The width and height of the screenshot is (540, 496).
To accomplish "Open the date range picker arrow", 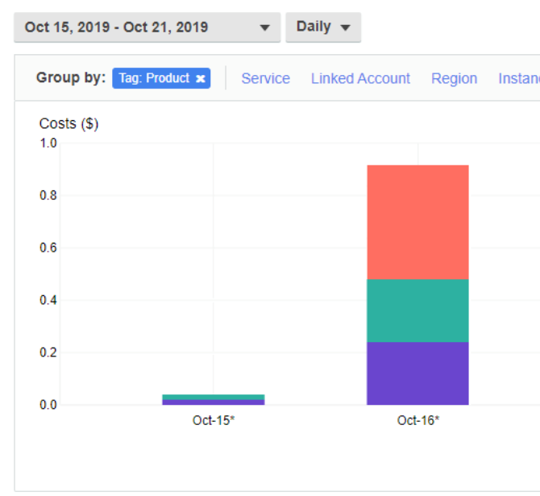I will coord(264,27).
